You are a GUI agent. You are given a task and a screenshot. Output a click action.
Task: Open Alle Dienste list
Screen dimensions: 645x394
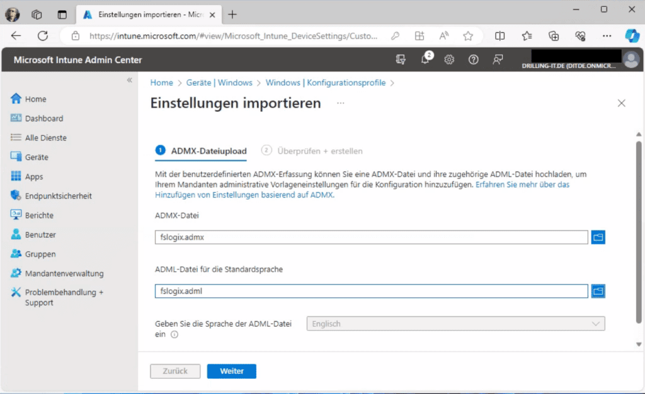click(x=38, y=138)
